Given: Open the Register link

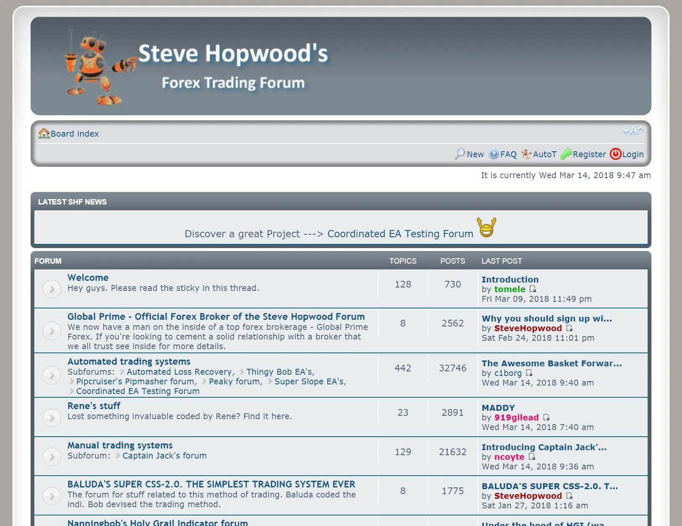Looking at the screenshot, I should pyautogui.click(x=589, y=154).
